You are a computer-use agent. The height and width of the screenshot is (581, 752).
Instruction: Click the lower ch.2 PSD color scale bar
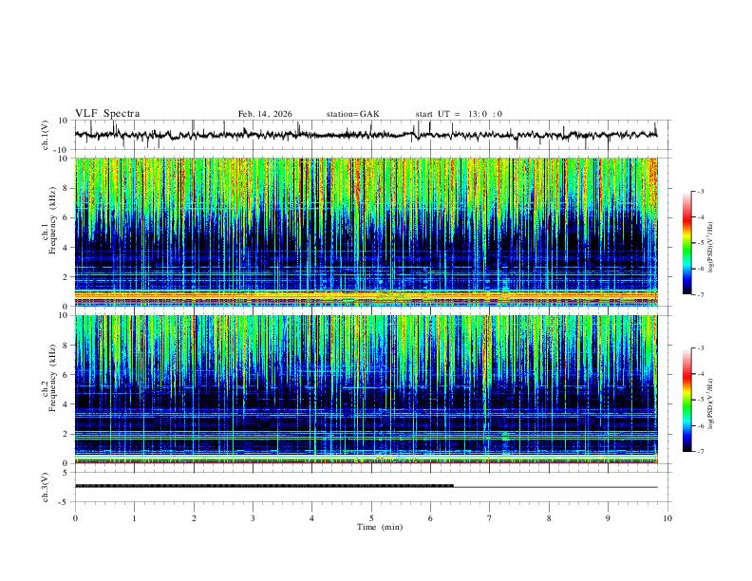687,400
